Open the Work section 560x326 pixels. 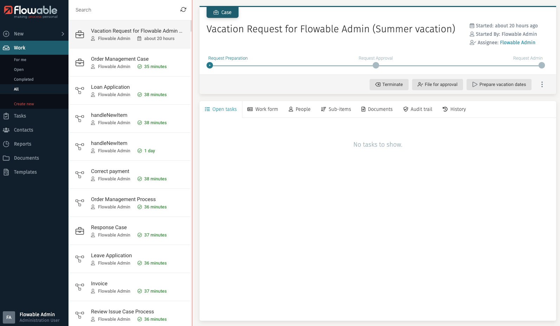[34, 48]
